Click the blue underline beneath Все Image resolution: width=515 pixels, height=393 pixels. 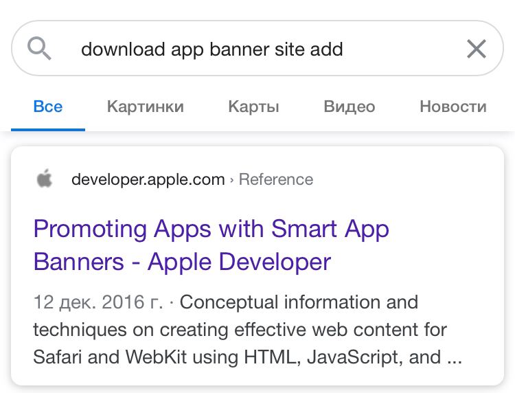coord(48,130)
